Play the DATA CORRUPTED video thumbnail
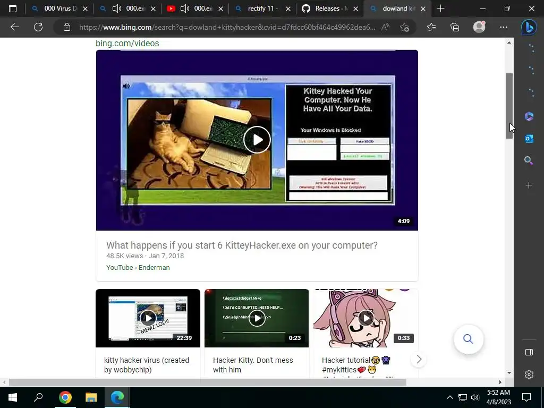The height and width of the screenshot is (408, 544). point(257,318)
